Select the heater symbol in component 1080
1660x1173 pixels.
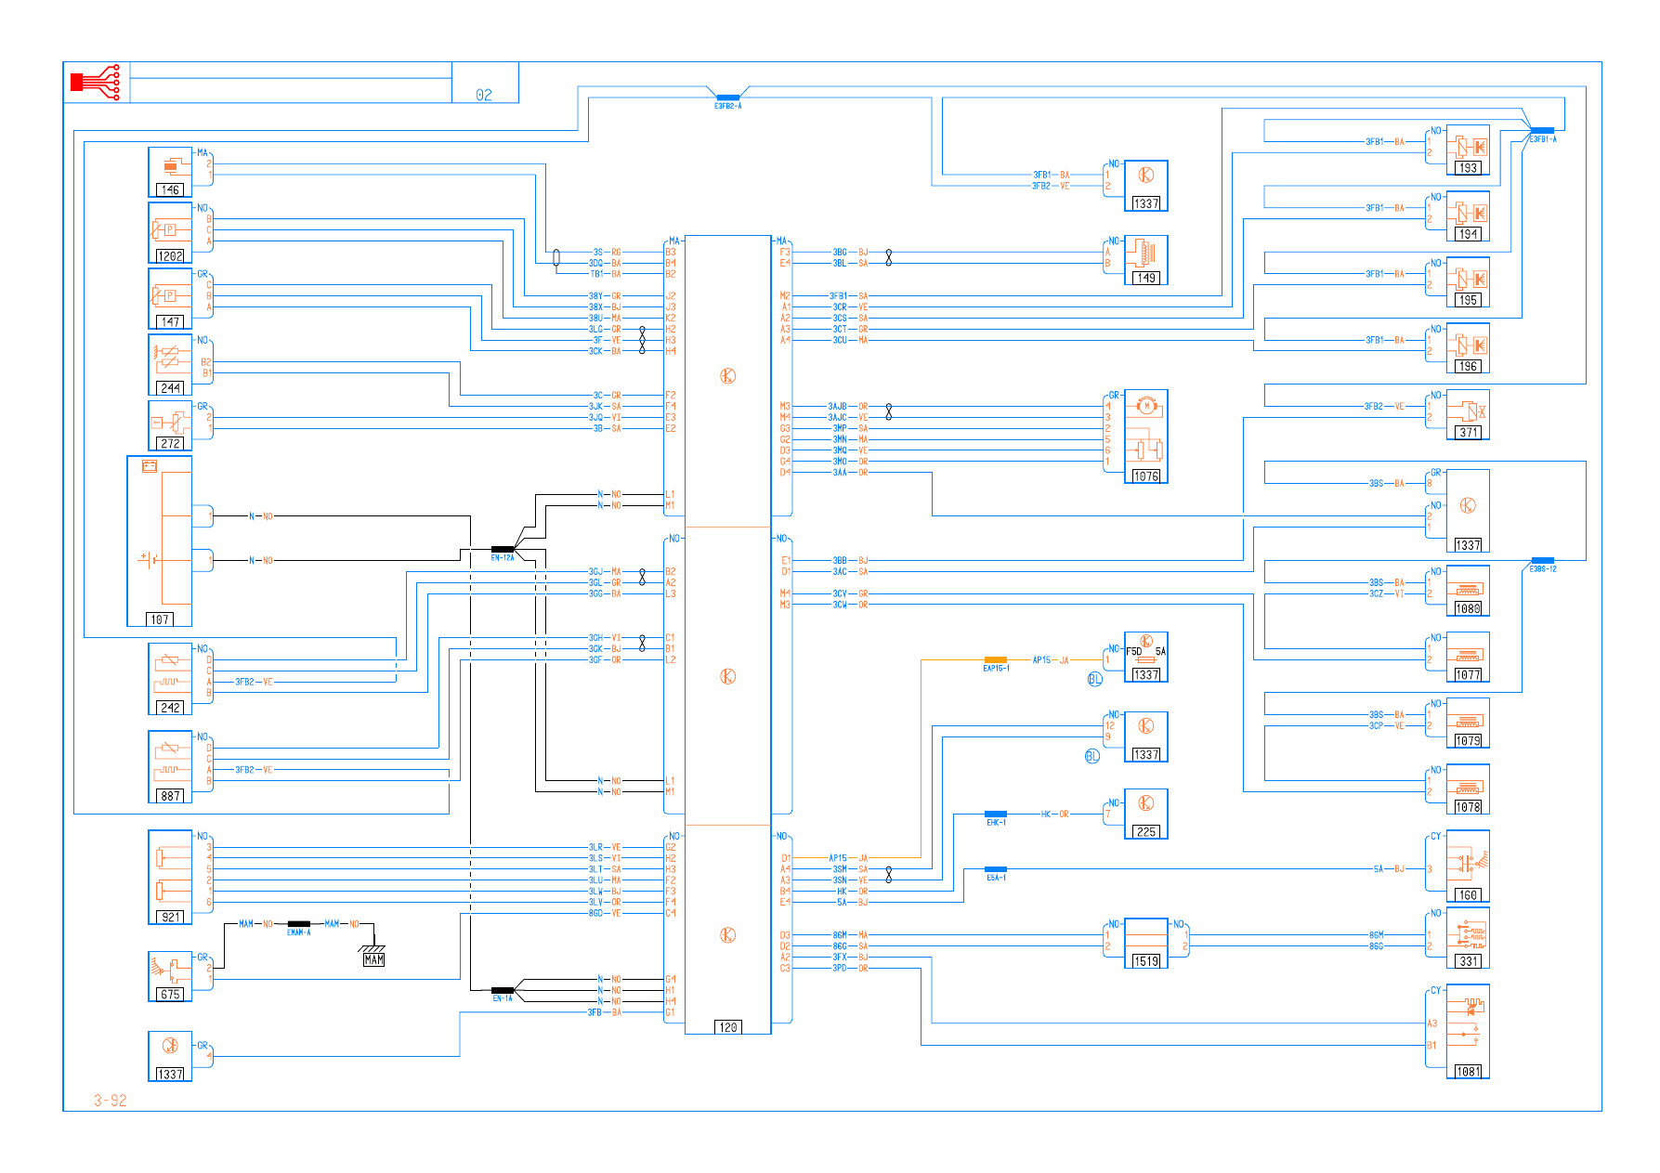click(1469, 589)
